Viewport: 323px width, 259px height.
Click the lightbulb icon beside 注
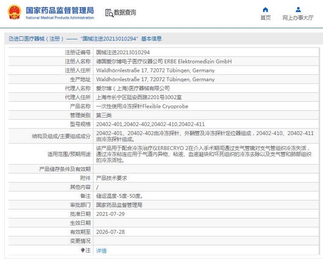coord(83,250)
